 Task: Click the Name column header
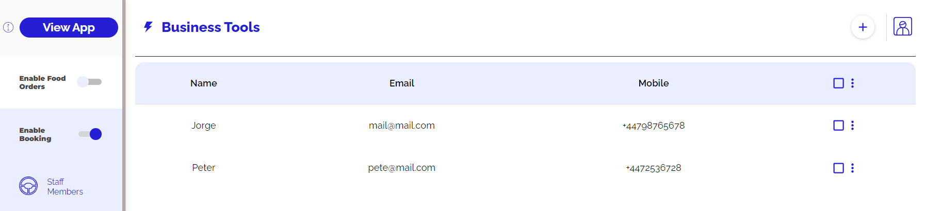pyautogui.click(x=203, y=83)
